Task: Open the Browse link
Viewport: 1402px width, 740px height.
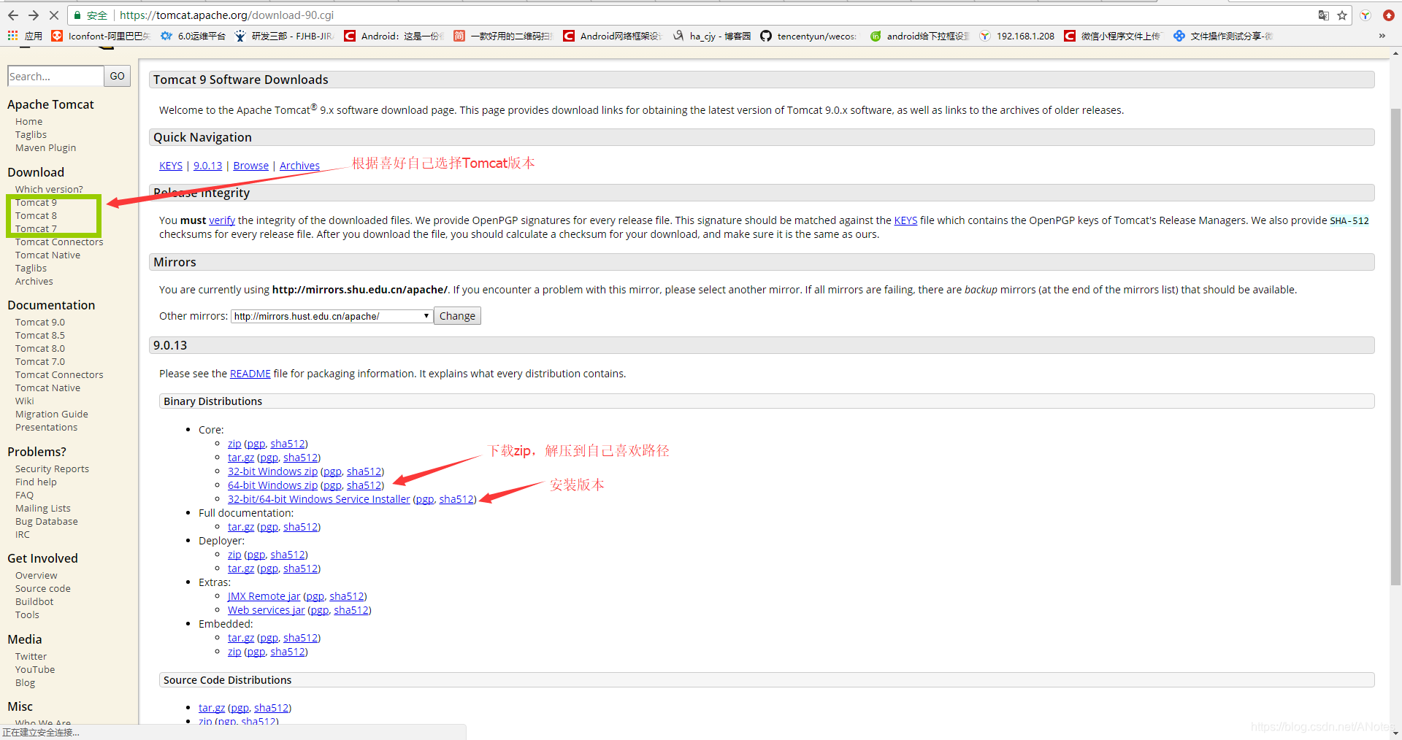Action: (x=251, y=166)
